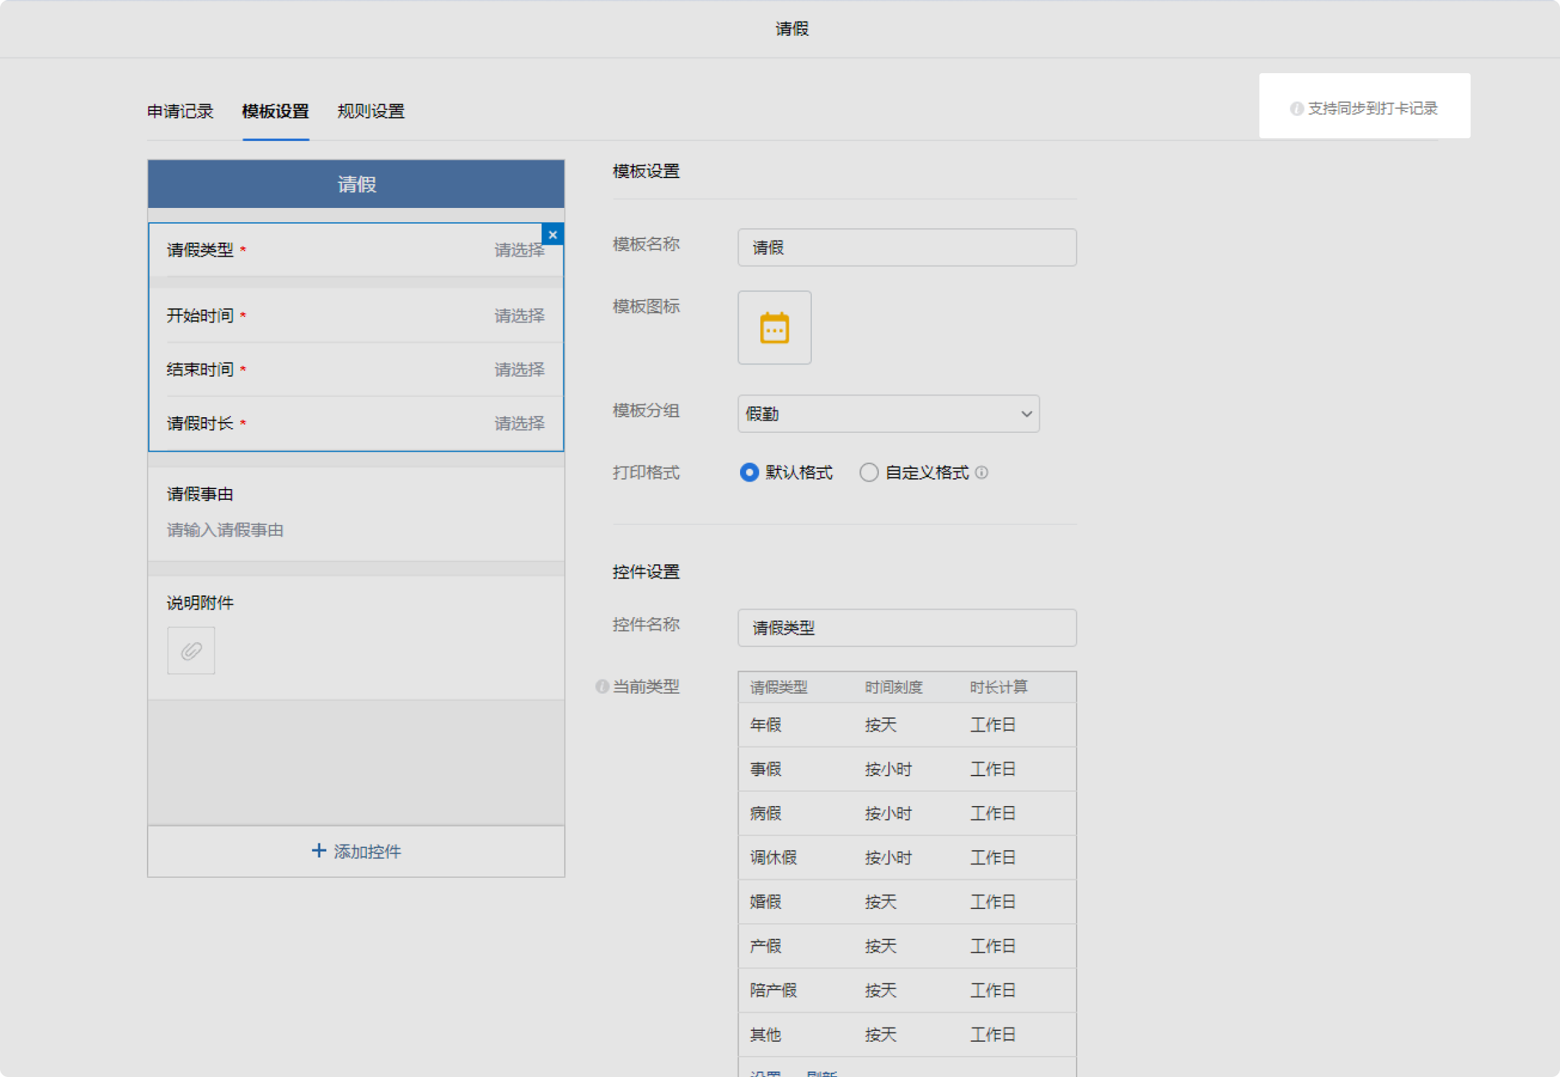This screenshot has width=1560, height=1077.
Task: Click the 控件设置 section heading
Action: tap(646, 572)
